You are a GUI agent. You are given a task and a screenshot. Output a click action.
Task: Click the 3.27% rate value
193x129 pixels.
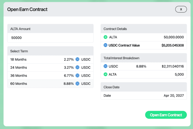coord(69,68)
